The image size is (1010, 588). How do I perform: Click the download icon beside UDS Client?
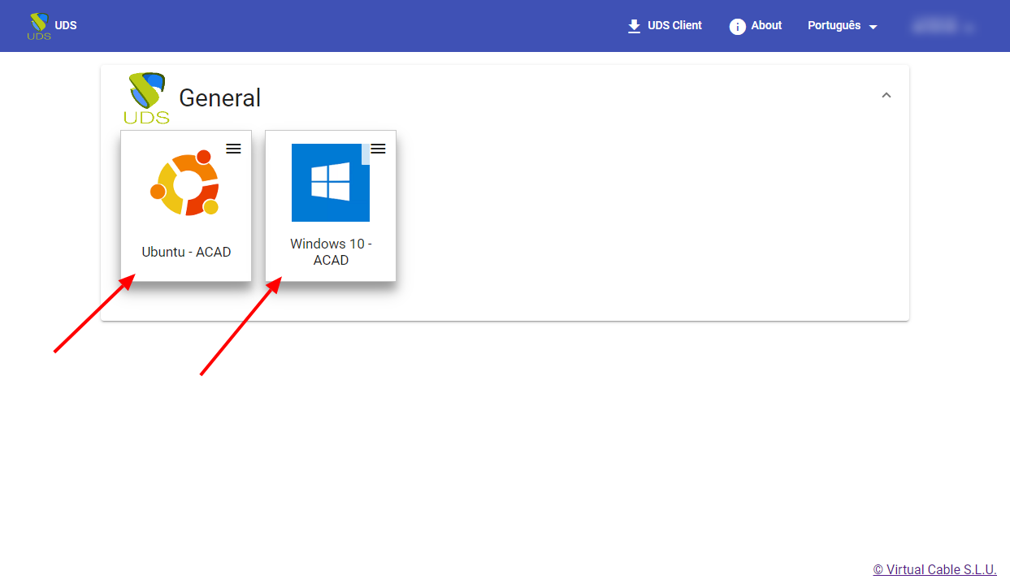[634, 26]
